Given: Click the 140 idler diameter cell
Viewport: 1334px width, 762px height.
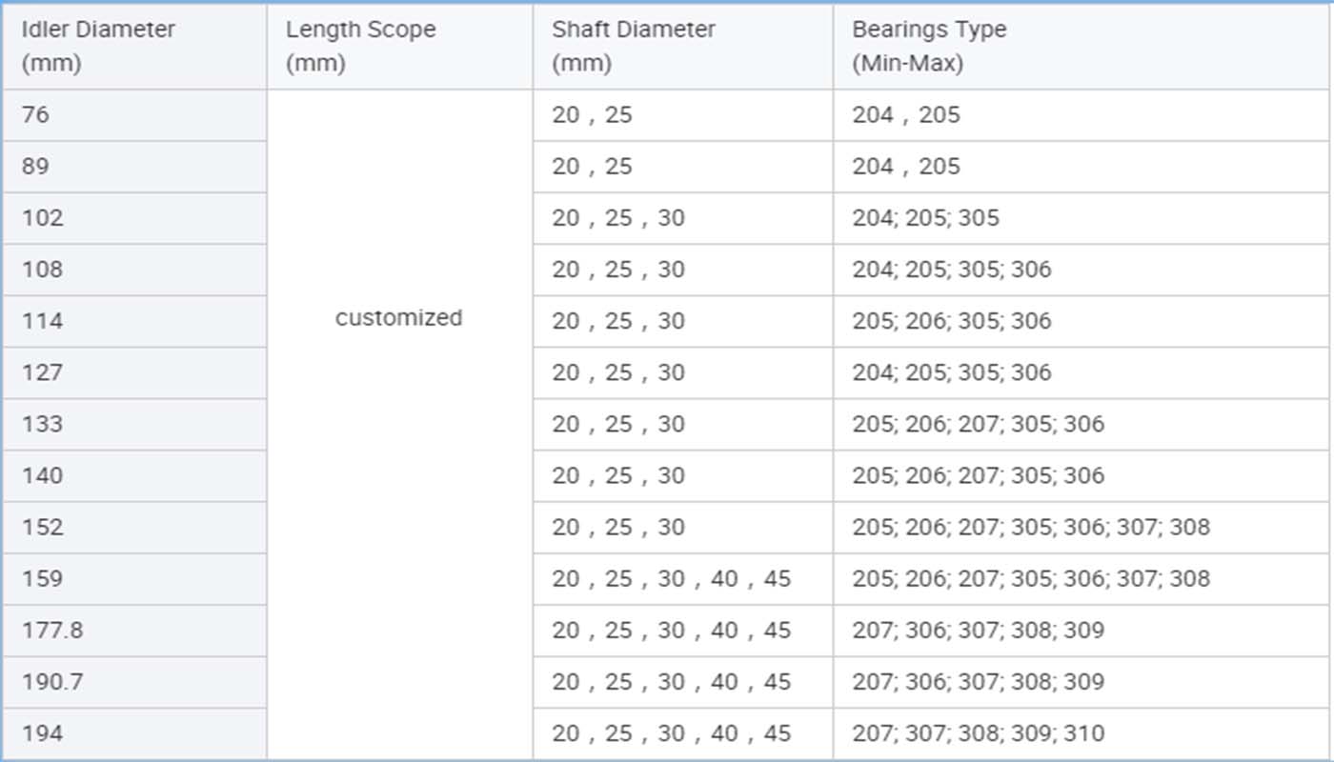Looking at the screenshot, I should 134,475.
